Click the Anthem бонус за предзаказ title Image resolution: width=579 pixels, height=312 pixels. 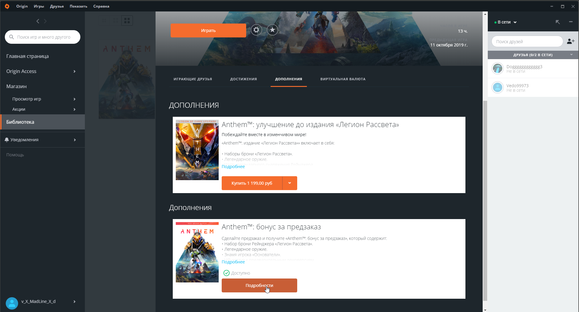click(271, 227)
